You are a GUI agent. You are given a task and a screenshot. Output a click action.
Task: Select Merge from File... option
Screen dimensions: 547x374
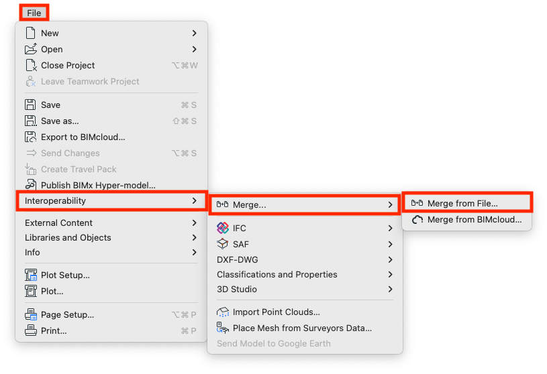[x=462, y=203]
